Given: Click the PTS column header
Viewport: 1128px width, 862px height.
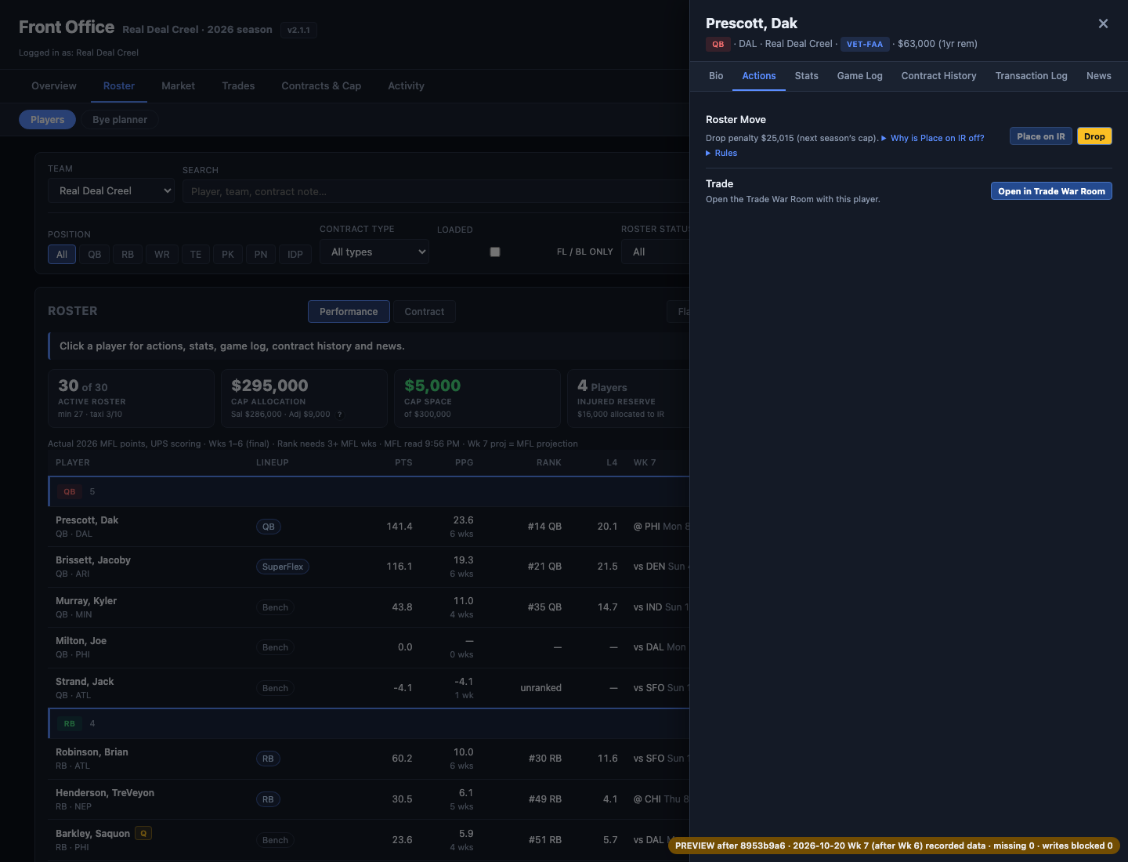Looking at the screenshot, I should point(403,463).
